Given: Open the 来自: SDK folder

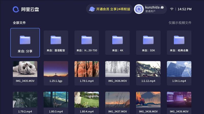Looking at the screenshot, I should click(x=148, y=43).
